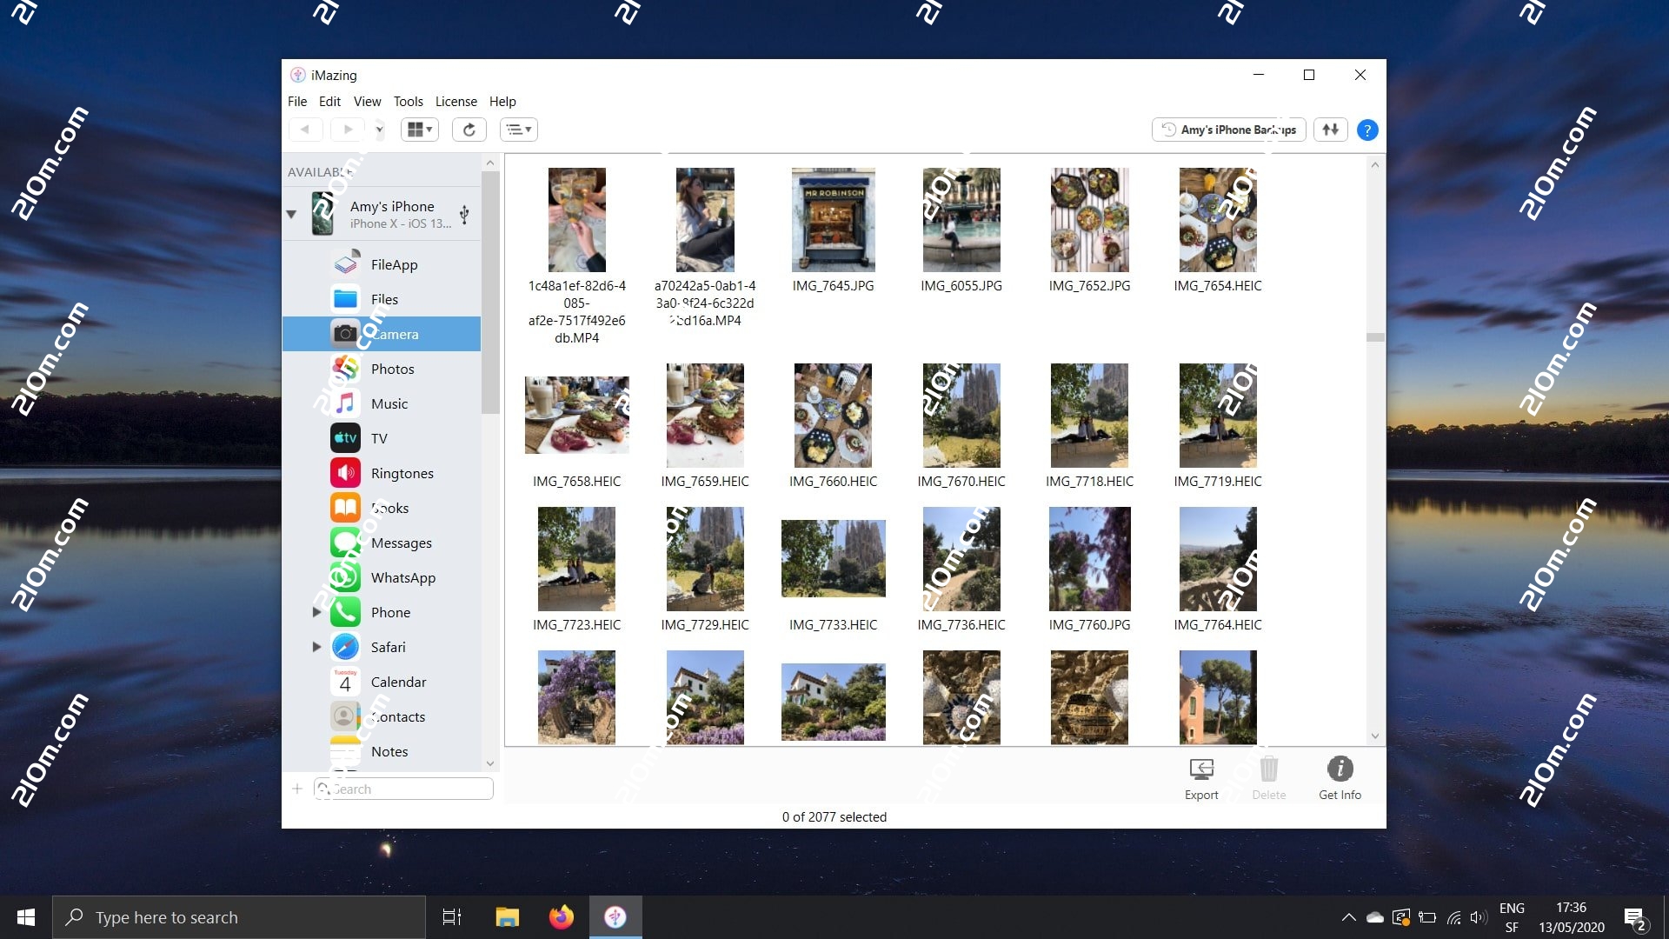Select the Messages section
Image resolution: width=1669 pixels, height=939 pixels.
[401, 543]
